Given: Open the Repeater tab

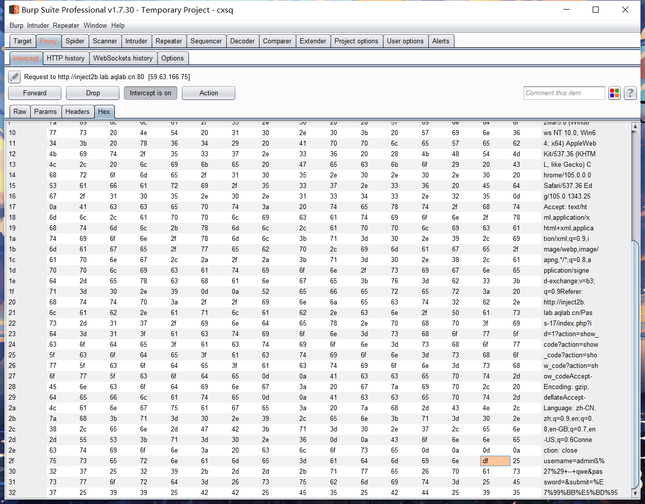Looking at the screenshot, I should click(169, 41).
